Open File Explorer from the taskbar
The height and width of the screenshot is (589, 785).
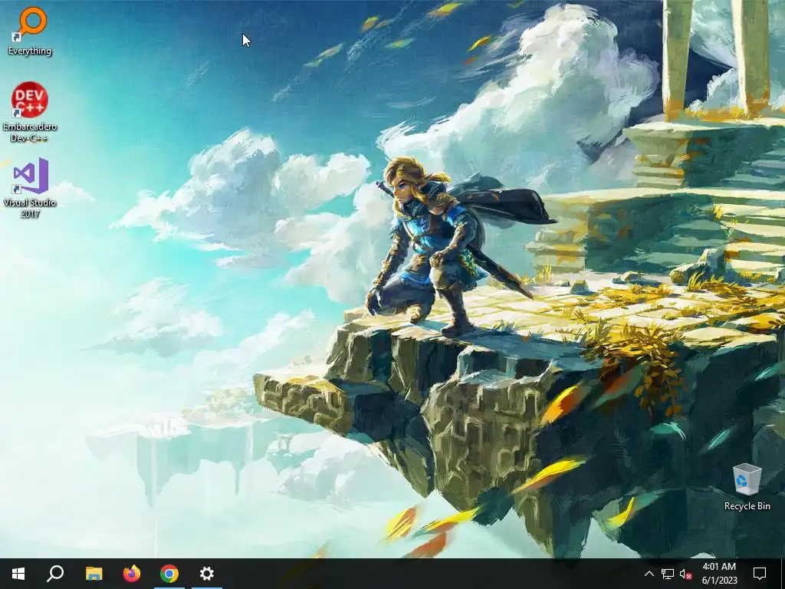coord(94,574)
